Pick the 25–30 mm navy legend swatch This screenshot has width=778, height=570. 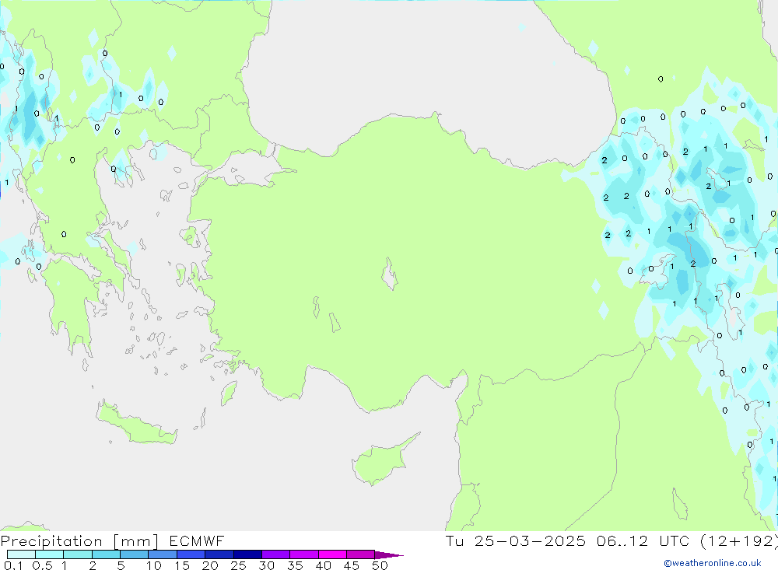(x=247, y=554)
